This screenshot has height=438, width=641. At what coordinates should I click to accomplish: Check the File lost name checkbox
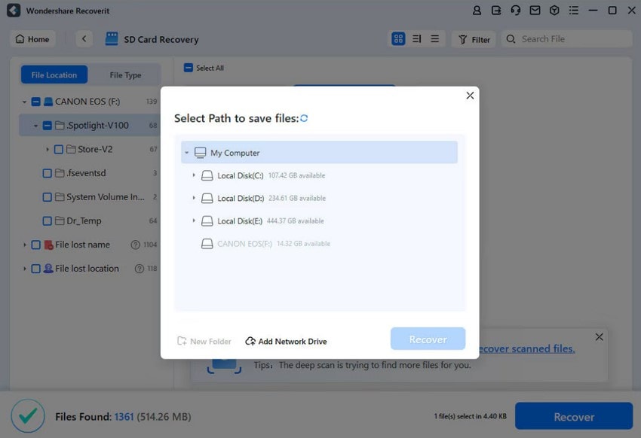point(36,245)
